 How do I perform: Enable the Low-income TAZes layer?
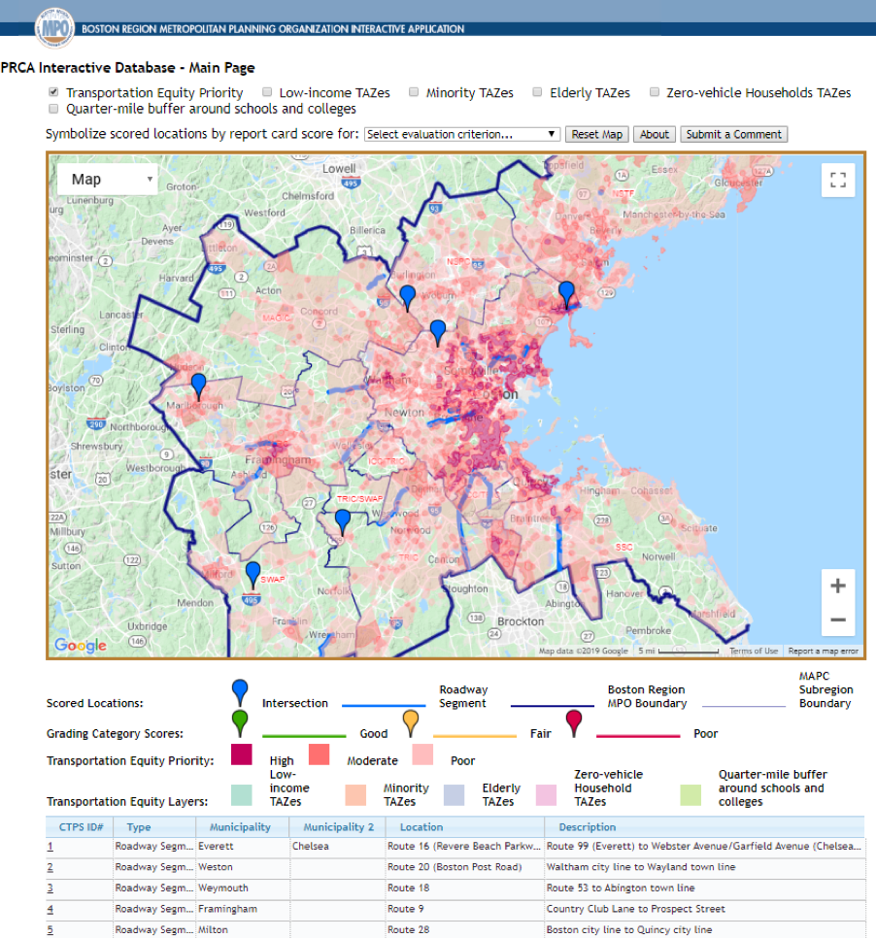267,92
